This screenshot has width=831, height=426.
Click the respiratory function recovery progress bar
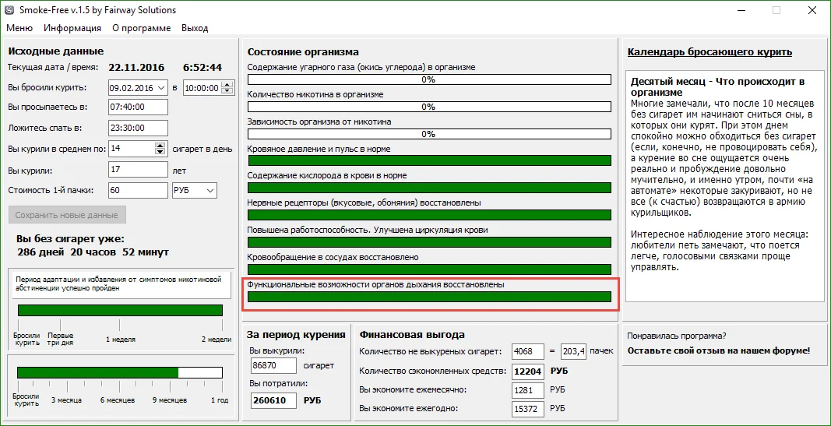point(429,297)
